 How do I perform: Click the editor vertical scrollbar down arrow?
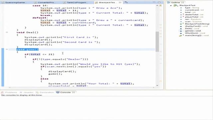(x=157, y=85)
